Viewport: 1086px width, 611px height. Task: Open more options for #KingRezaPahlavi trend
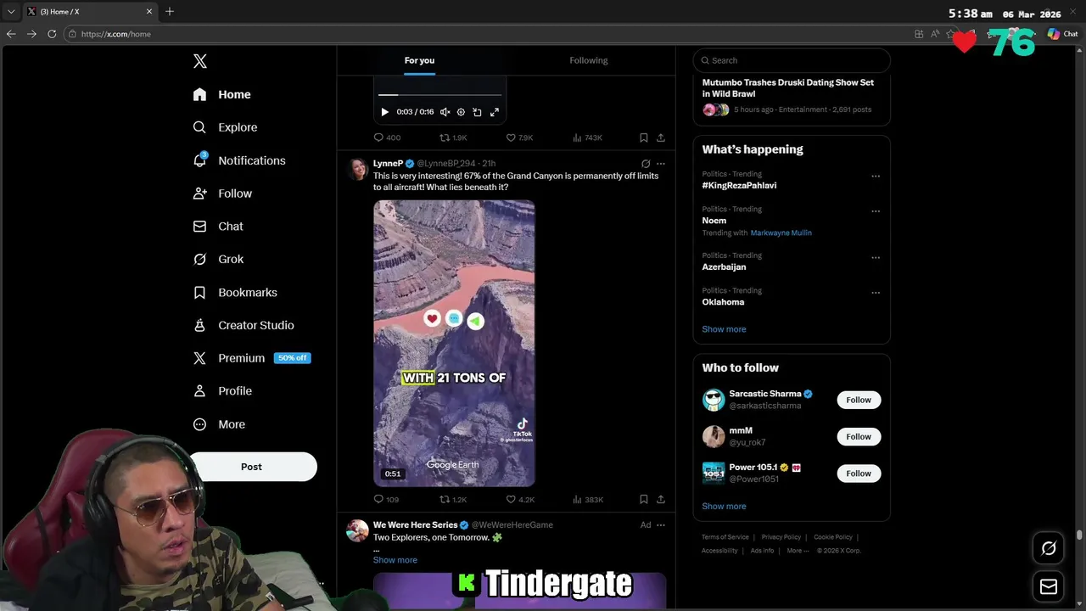[876, 177]
